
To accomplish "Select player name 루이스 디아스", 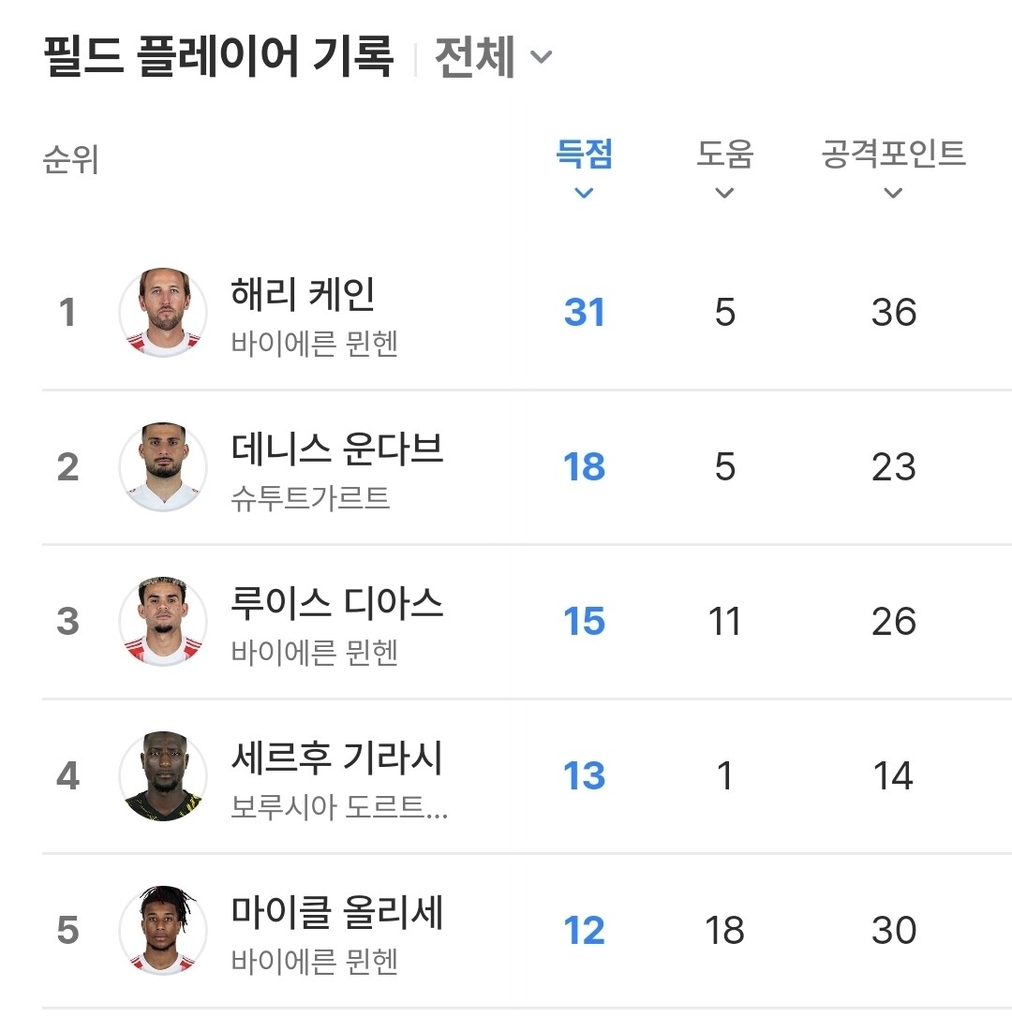I will coord(337,603).
